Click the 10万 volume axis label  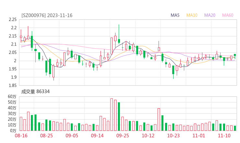pos(12,125)
